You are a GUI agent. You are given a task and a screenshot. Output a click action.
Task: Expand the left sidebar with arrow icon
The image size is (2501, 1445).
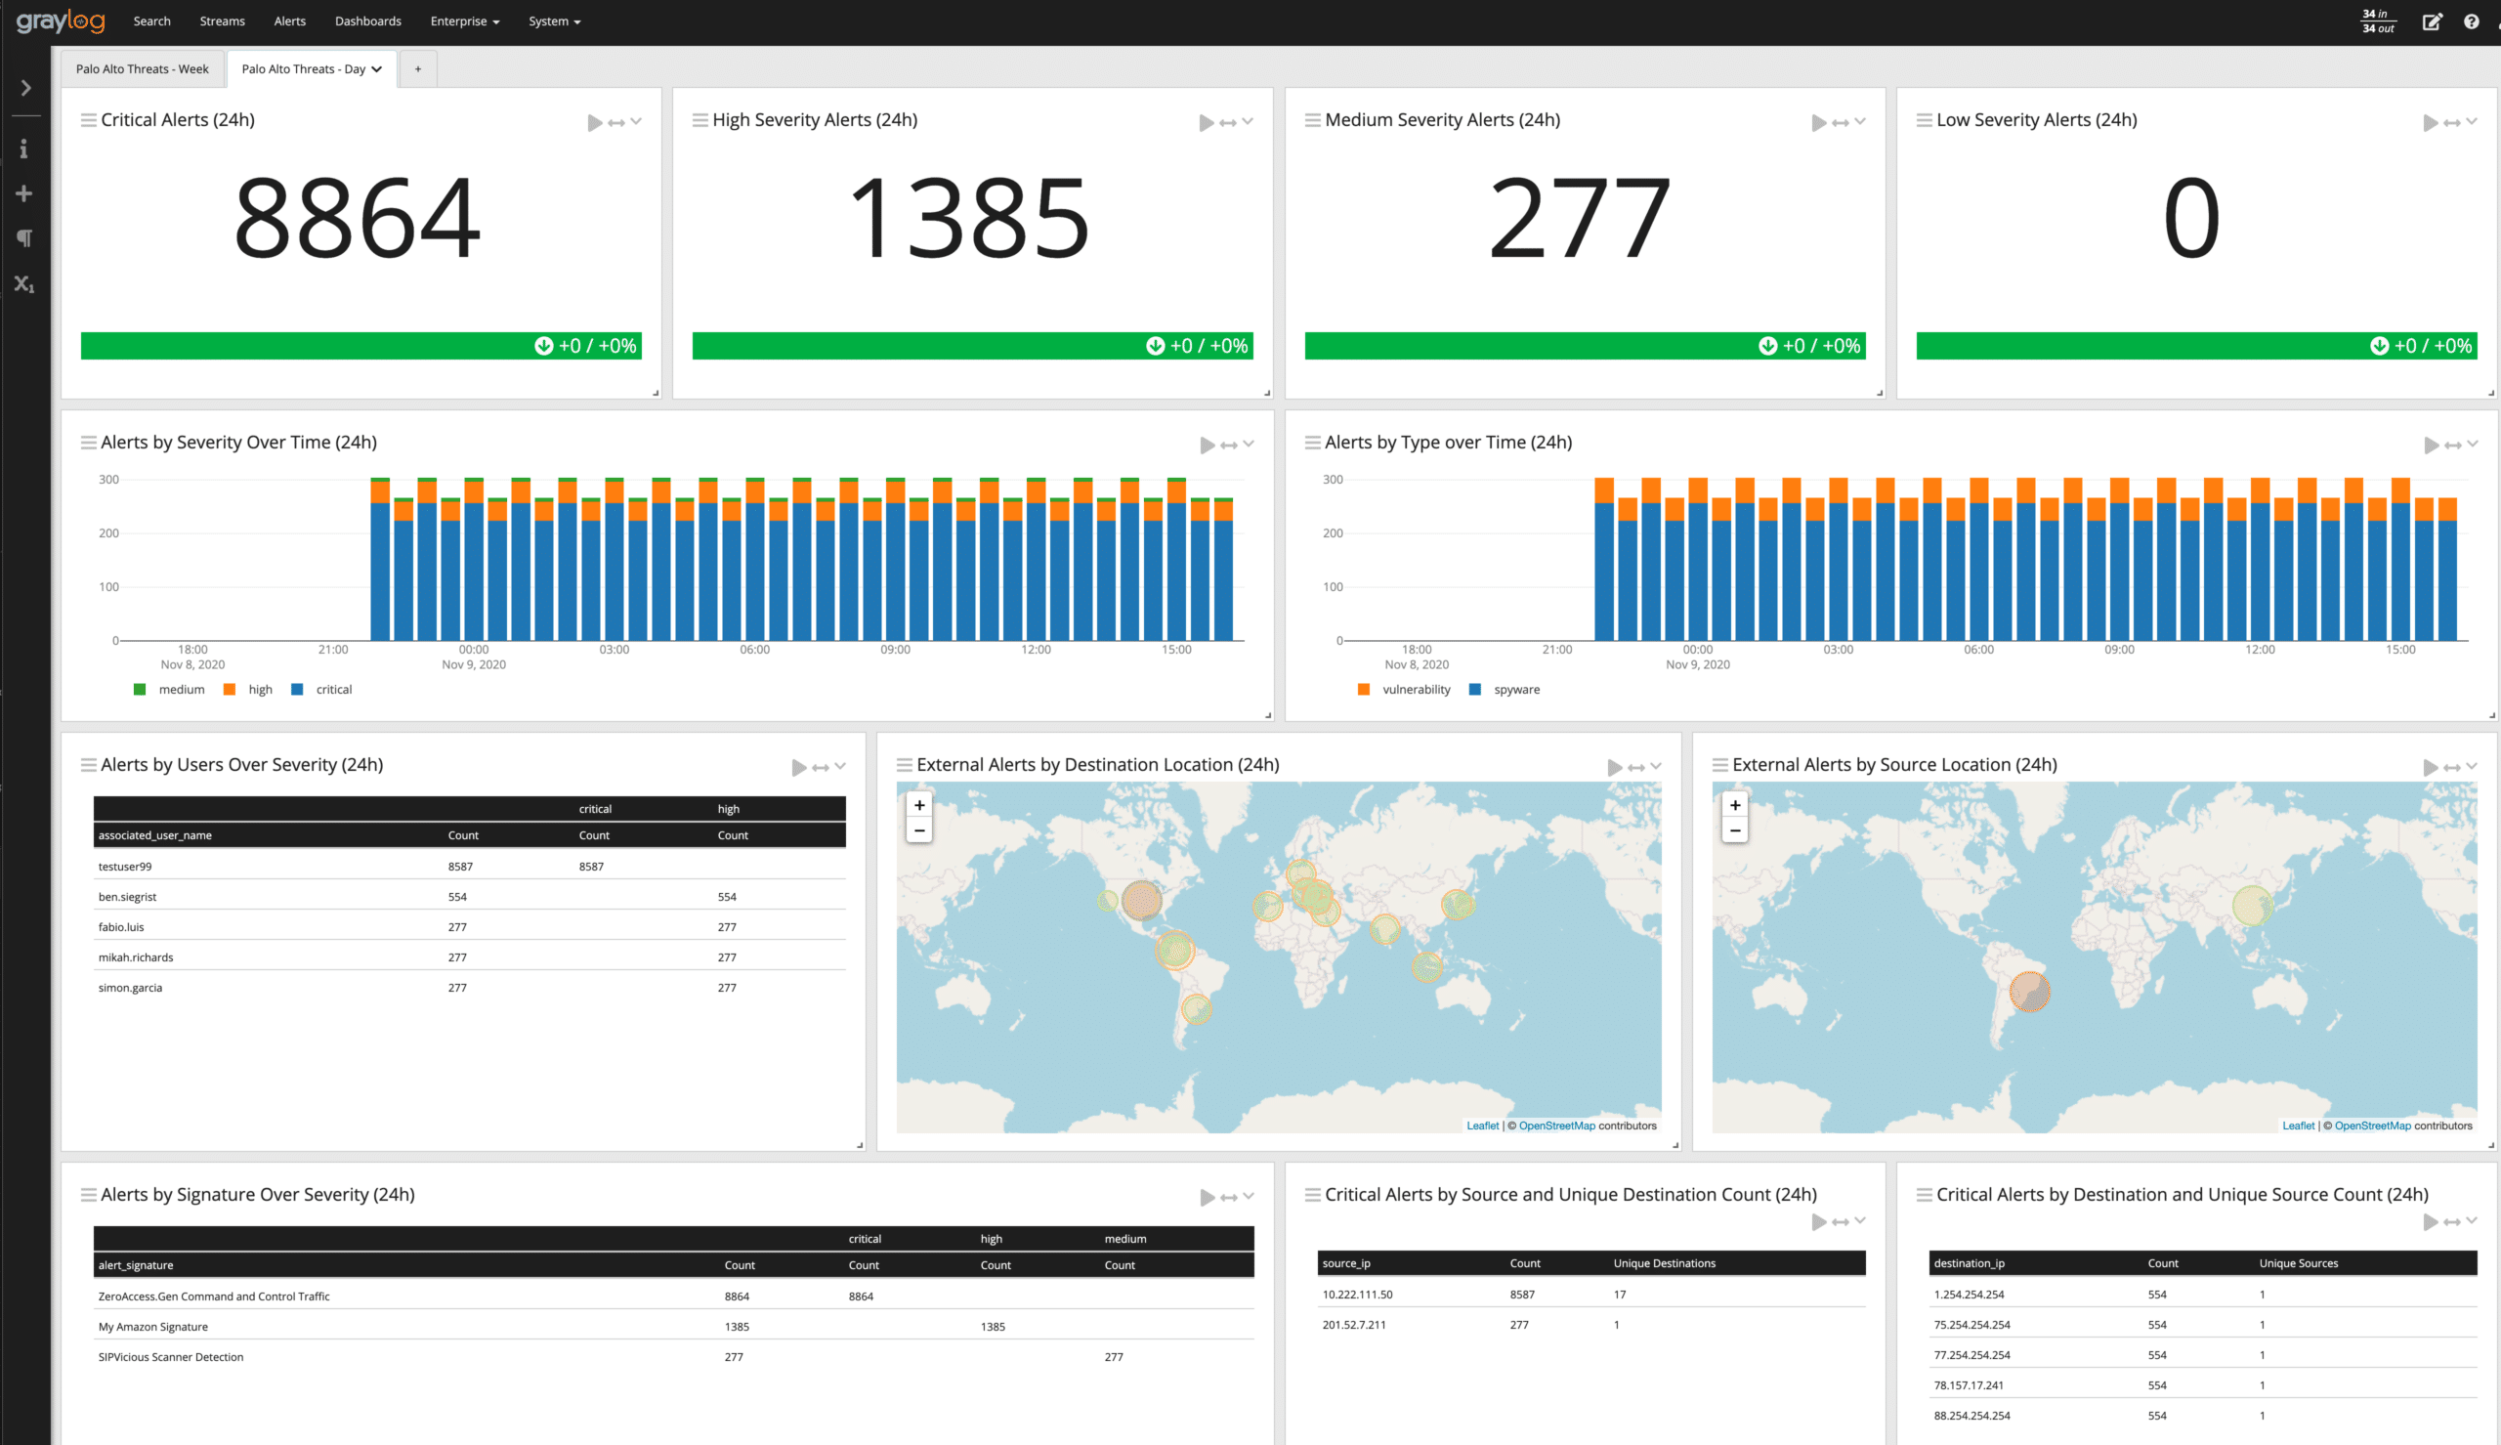tap(25, 88)
